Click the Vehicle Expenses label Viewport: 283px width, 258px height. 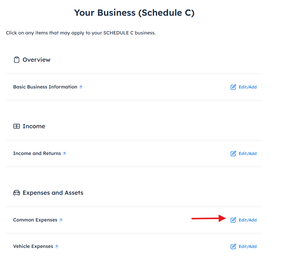tap(33, 246)
